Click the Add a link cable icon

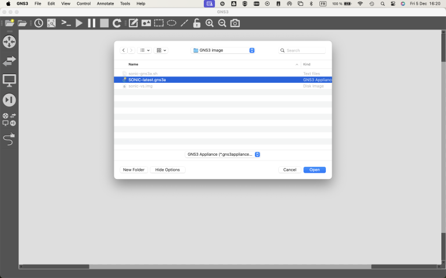coord(9,139)
